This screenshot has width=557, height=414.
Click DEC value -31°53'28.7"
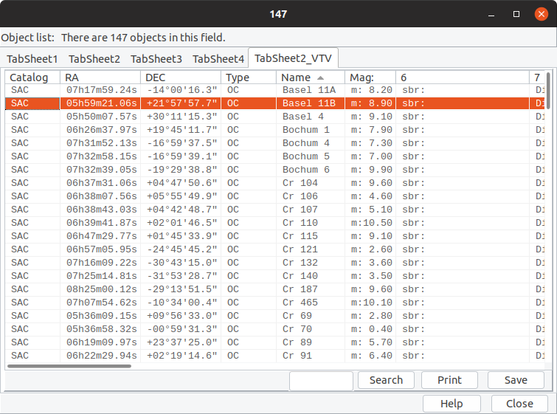point(182,276)
